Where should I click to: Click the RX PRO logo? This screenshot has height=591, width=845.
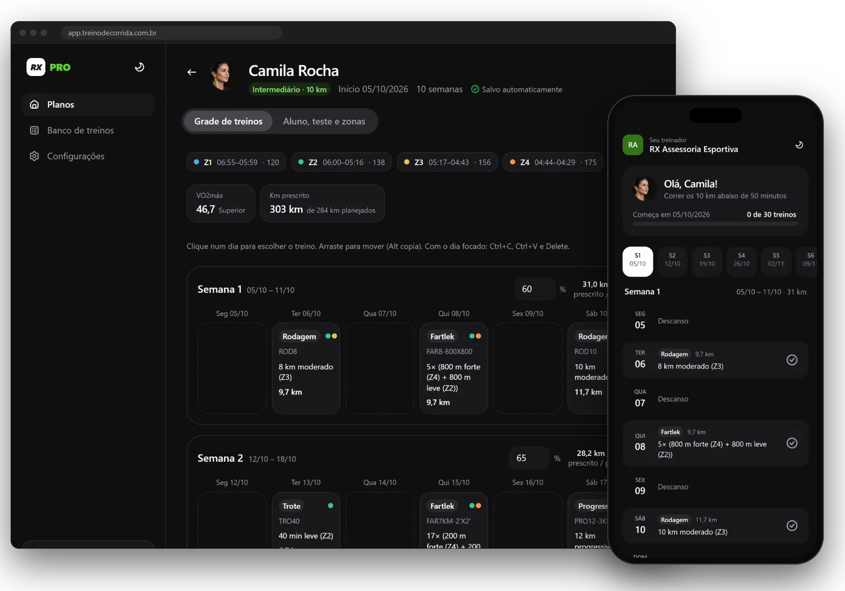49,67
